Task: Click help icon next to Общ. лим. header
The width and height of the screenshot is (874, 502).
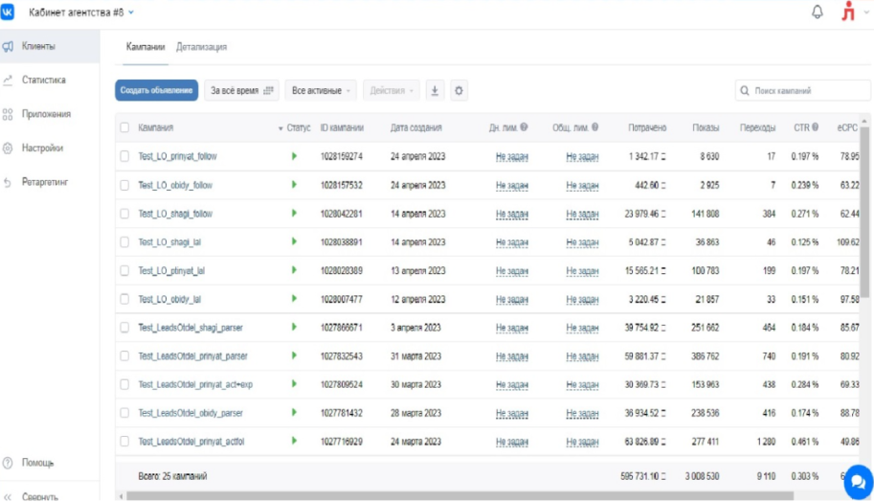Action: pos(594,127)
